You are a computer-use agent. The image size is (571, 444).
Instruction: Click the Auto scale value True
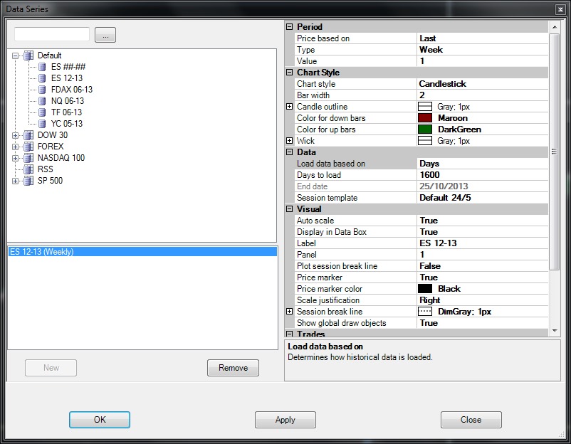(429, 221)
